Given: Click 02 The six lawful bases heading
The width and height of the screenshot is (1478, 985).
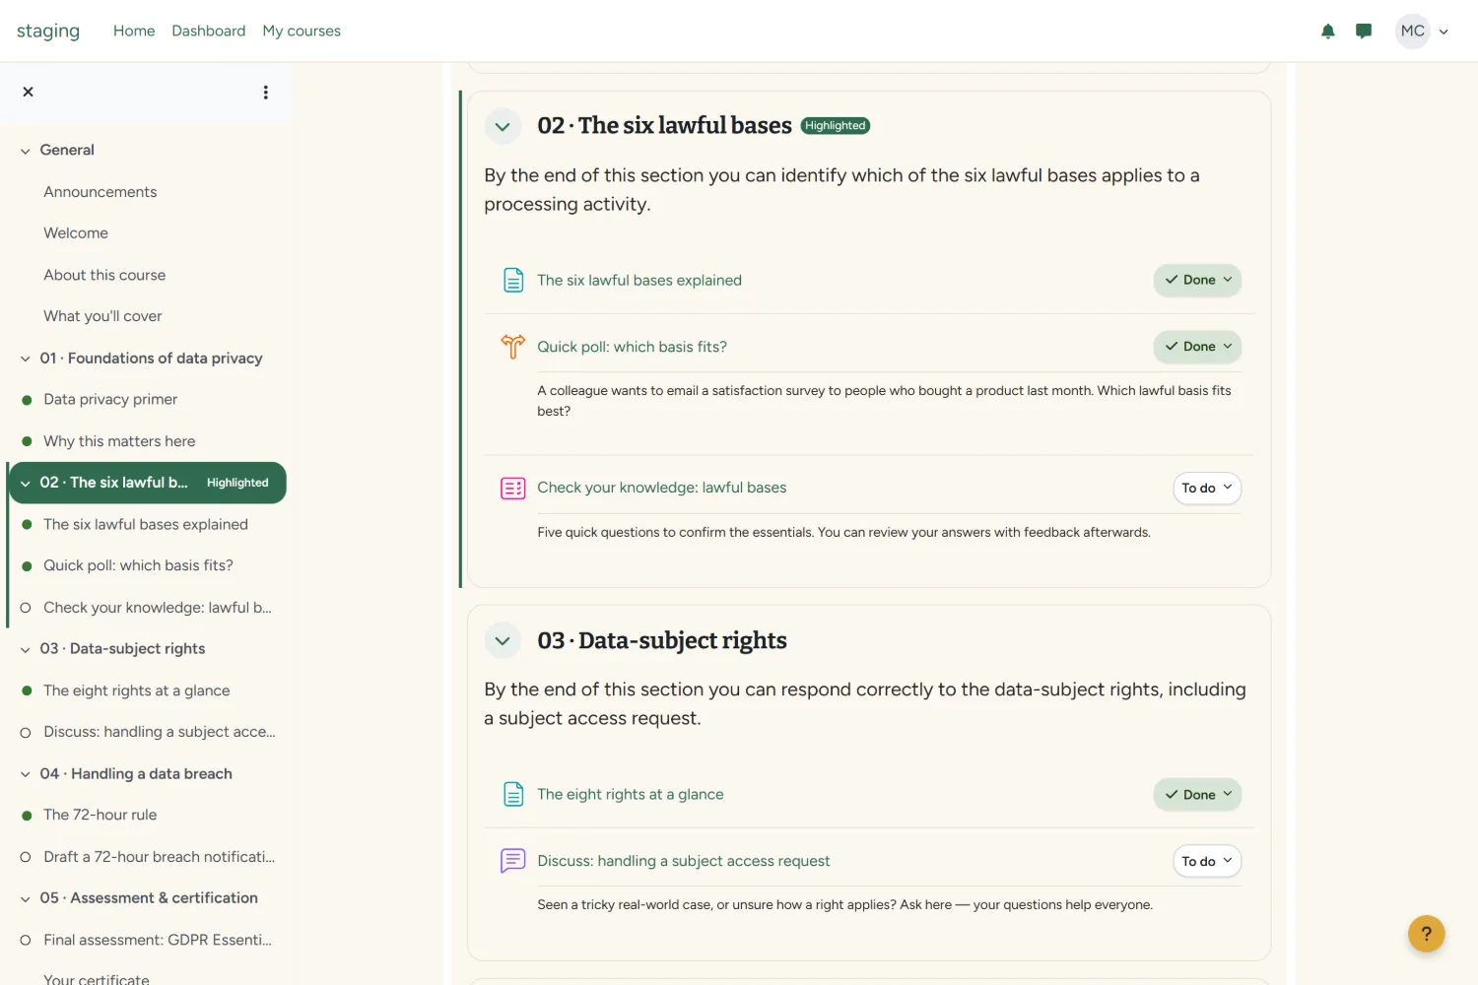Looking at the screenshot, I should tap(664, 126).
